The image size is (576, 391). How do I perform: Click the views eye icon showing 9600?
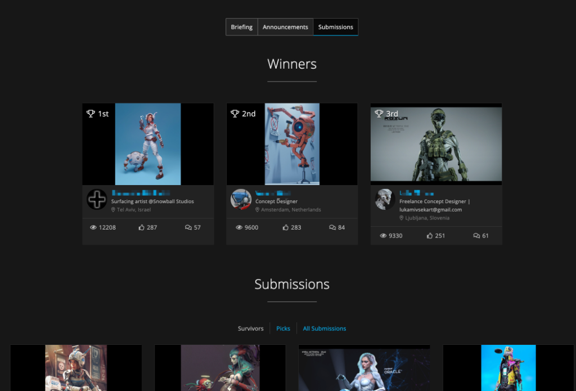click(238, 227)
